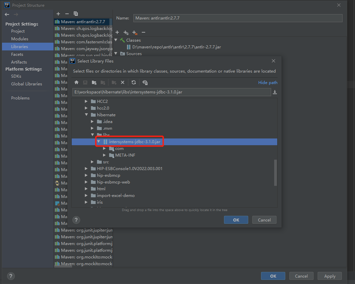Expand the com folder inside the jar
Image resolution: width=355 pixels, height=284 pixels.
pos(105,149)
